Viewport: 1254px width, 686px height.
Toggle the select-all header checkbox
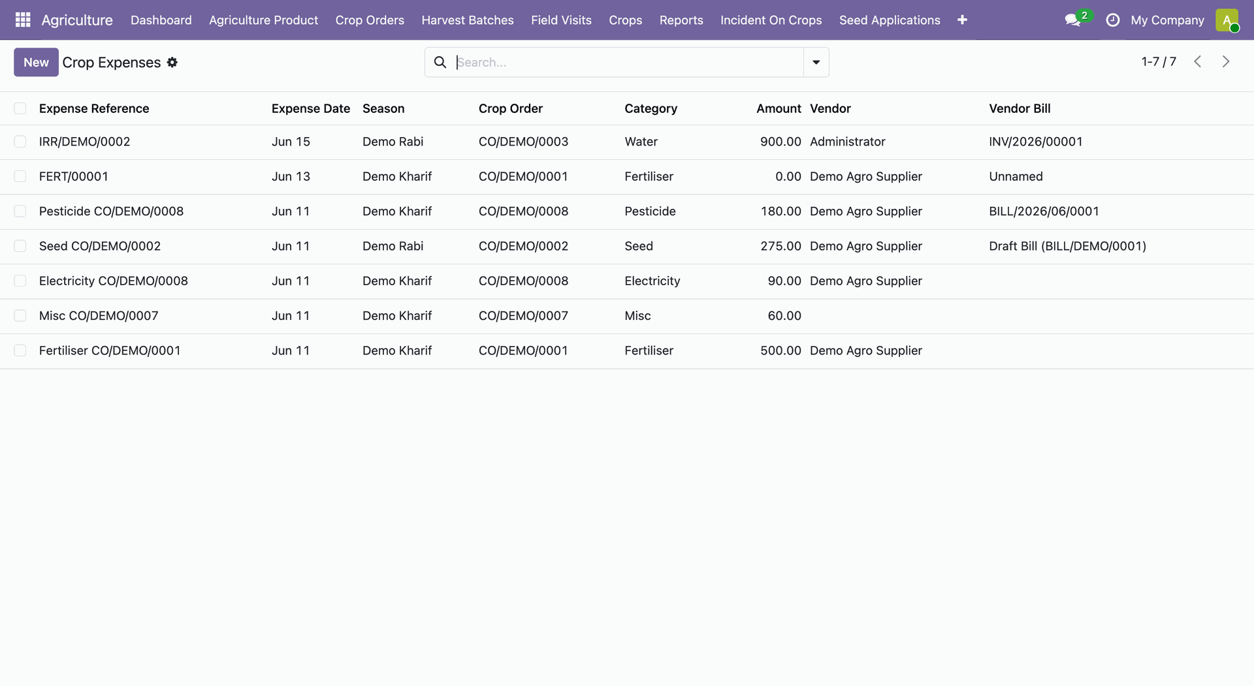point(20,108)
